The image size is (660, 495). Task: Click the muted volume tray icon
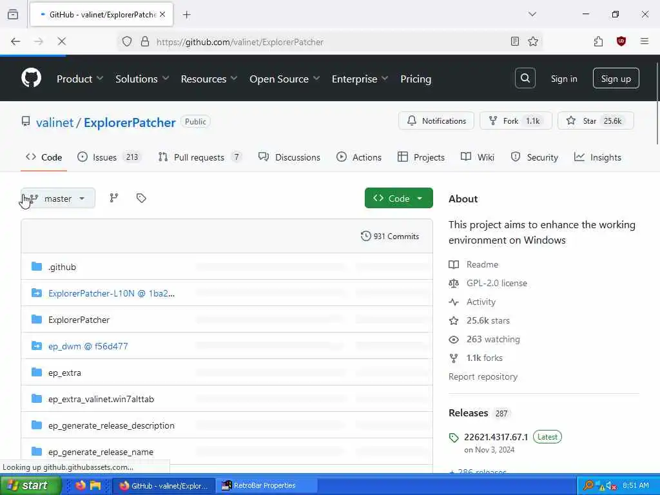pos(611,486)
